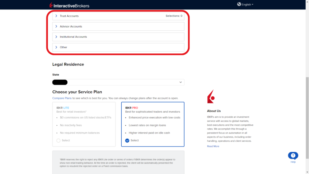Viewport: 309px width, 174px height.
Task: Toggle the IBKR PRO Select checkmark
Action: [x=127, y=140]
